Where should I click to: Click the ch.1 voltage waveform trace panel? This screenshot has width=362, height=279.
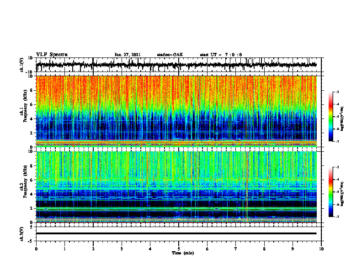coord(179,65)
